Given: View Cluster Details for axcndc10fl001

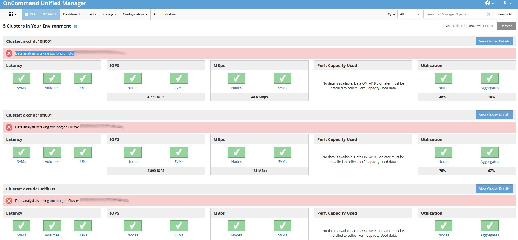Looking at the screenshot, I should tap(494, 115).
